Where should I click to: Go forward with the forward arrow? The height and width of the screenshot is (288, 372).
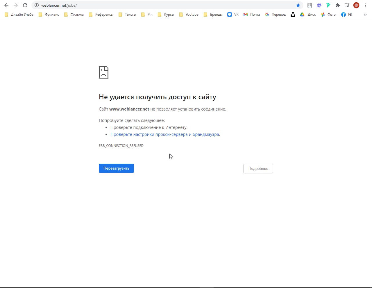click(x=16, y=5)
